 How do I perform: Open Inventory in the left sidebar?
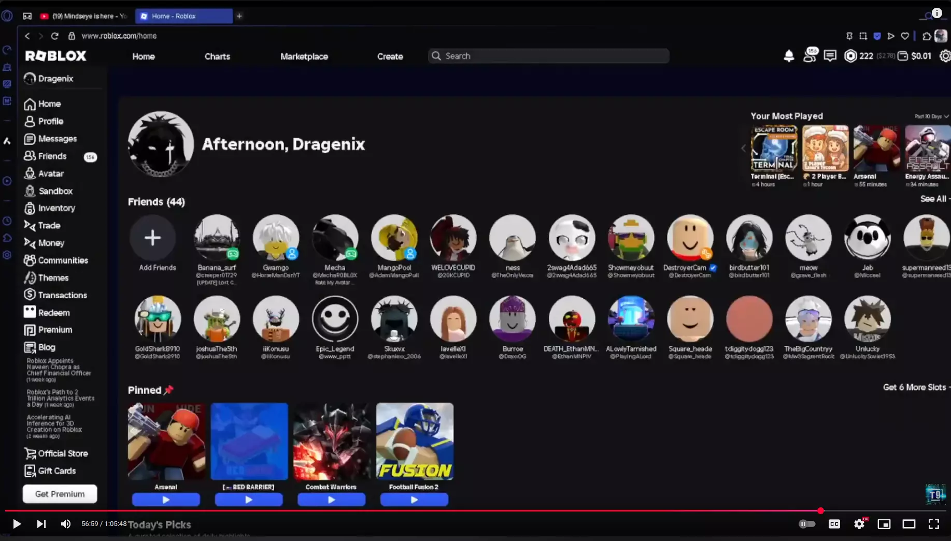[x=50, y=208]
